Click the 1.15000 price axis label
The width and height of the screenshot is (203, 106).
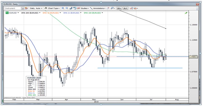click(x=194, y=24)
